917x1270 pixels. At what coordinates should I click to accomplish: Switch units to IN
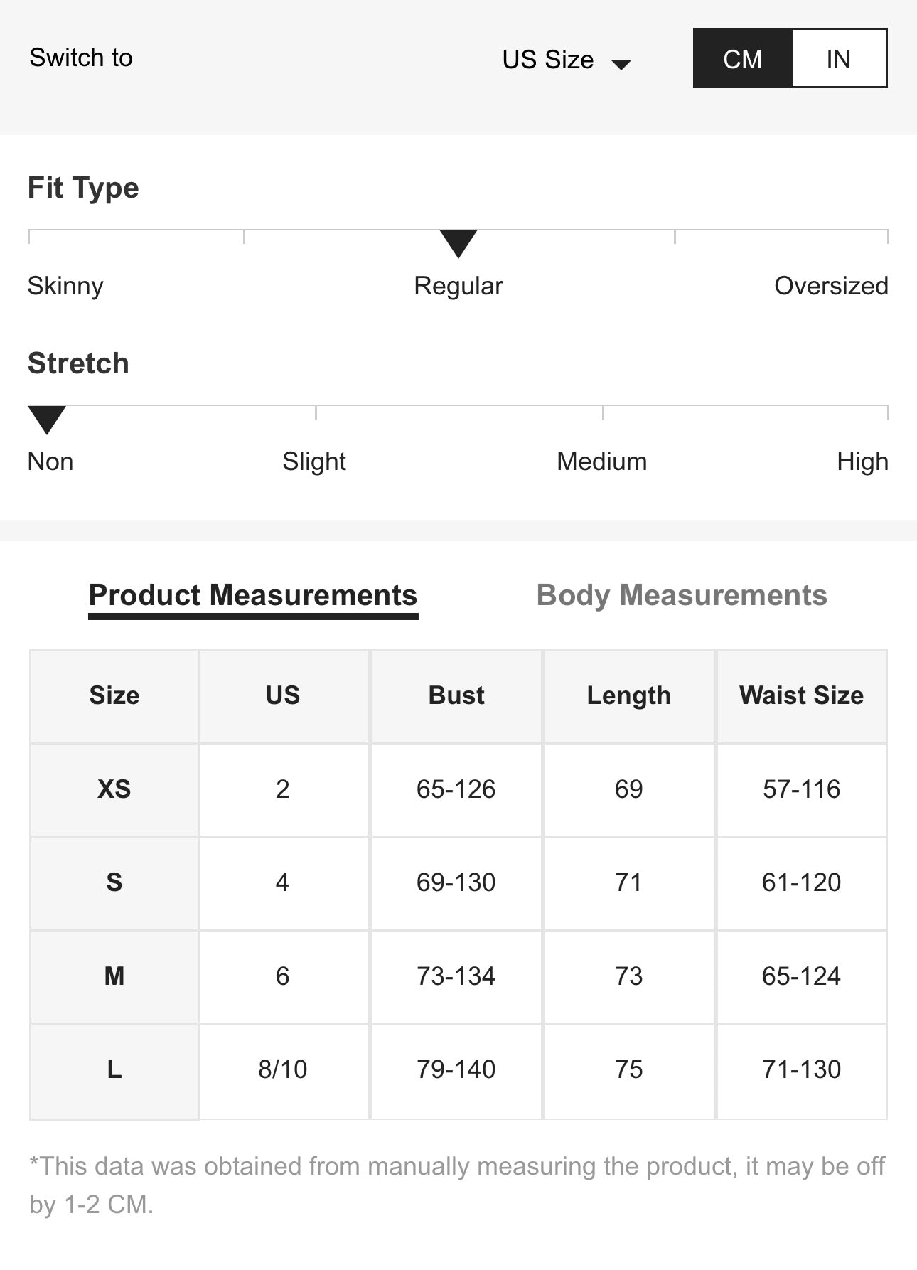pyautogui.click(x=839, y=59)
